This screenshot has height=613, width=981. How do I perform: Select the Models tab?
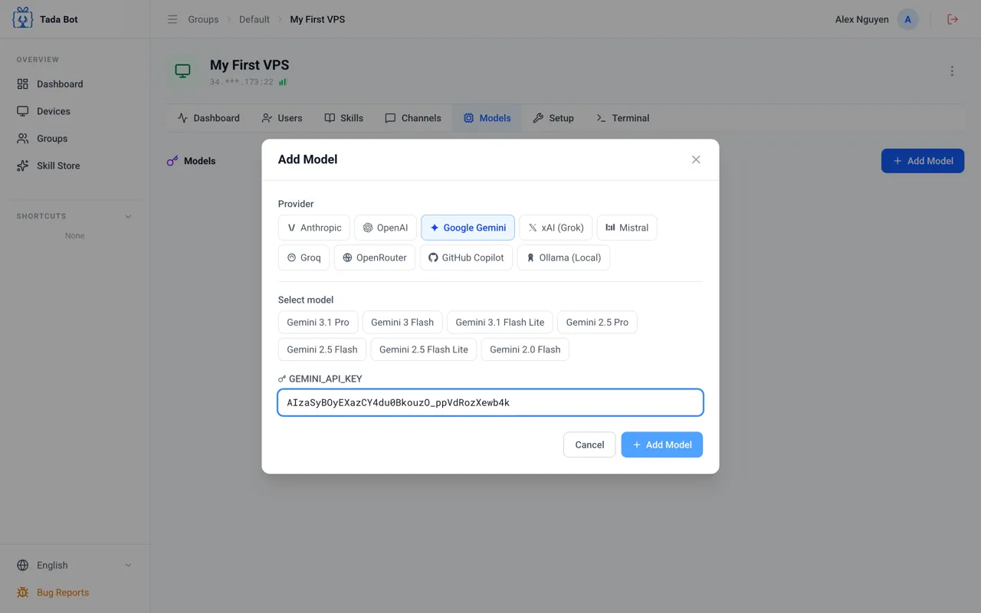coord(487,118)
